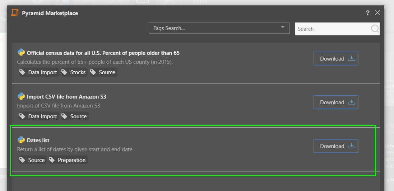Image resolution: width=394 pixels, height=191 pixels.
Task: Click the Source tag under Dates list
Action: (32, 160)
